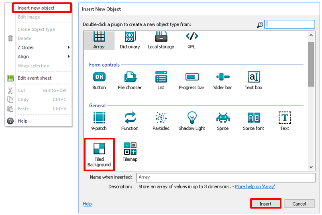Choose the 9-patch object icon
The image size is (322, 215).
coord(99,118)
